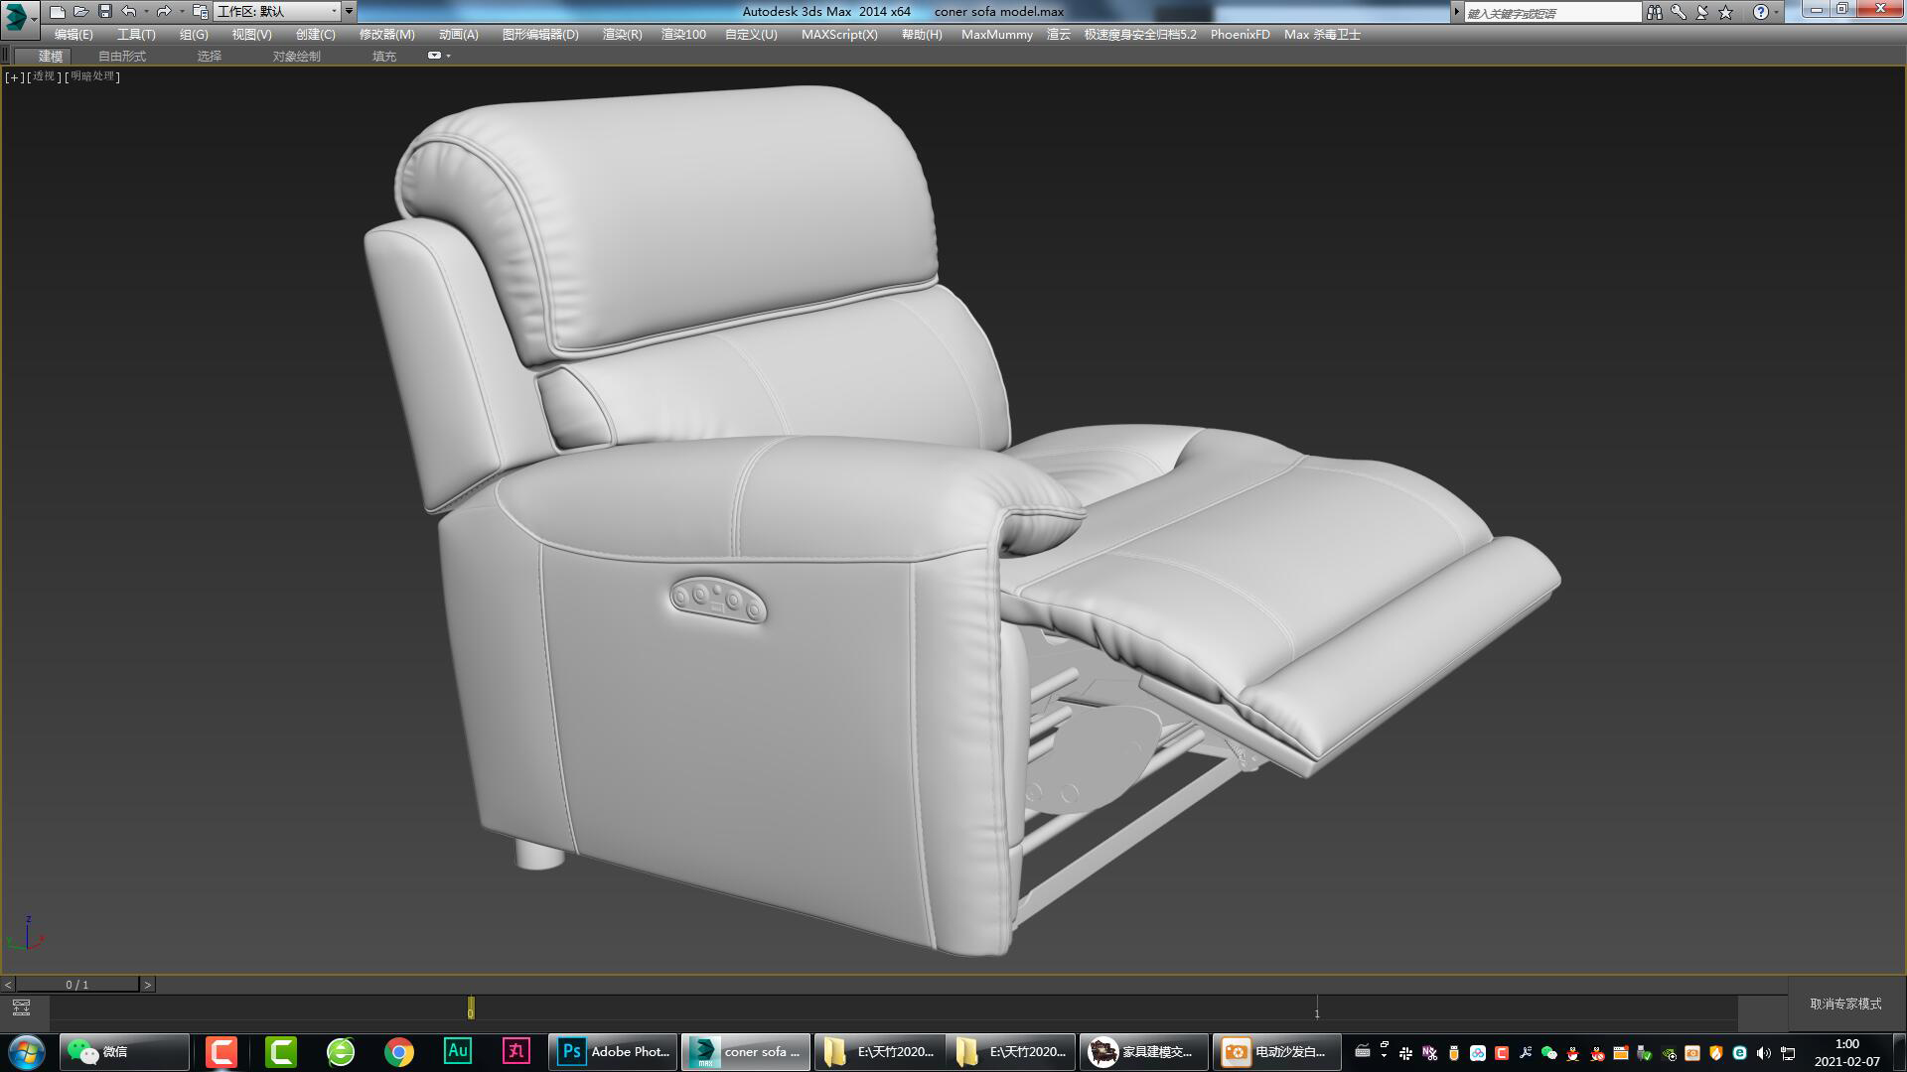The height and width of the screenshot is (1072, 1907).
Task: Click the animation time slider at frame 0
Action: click(469, 1008)
